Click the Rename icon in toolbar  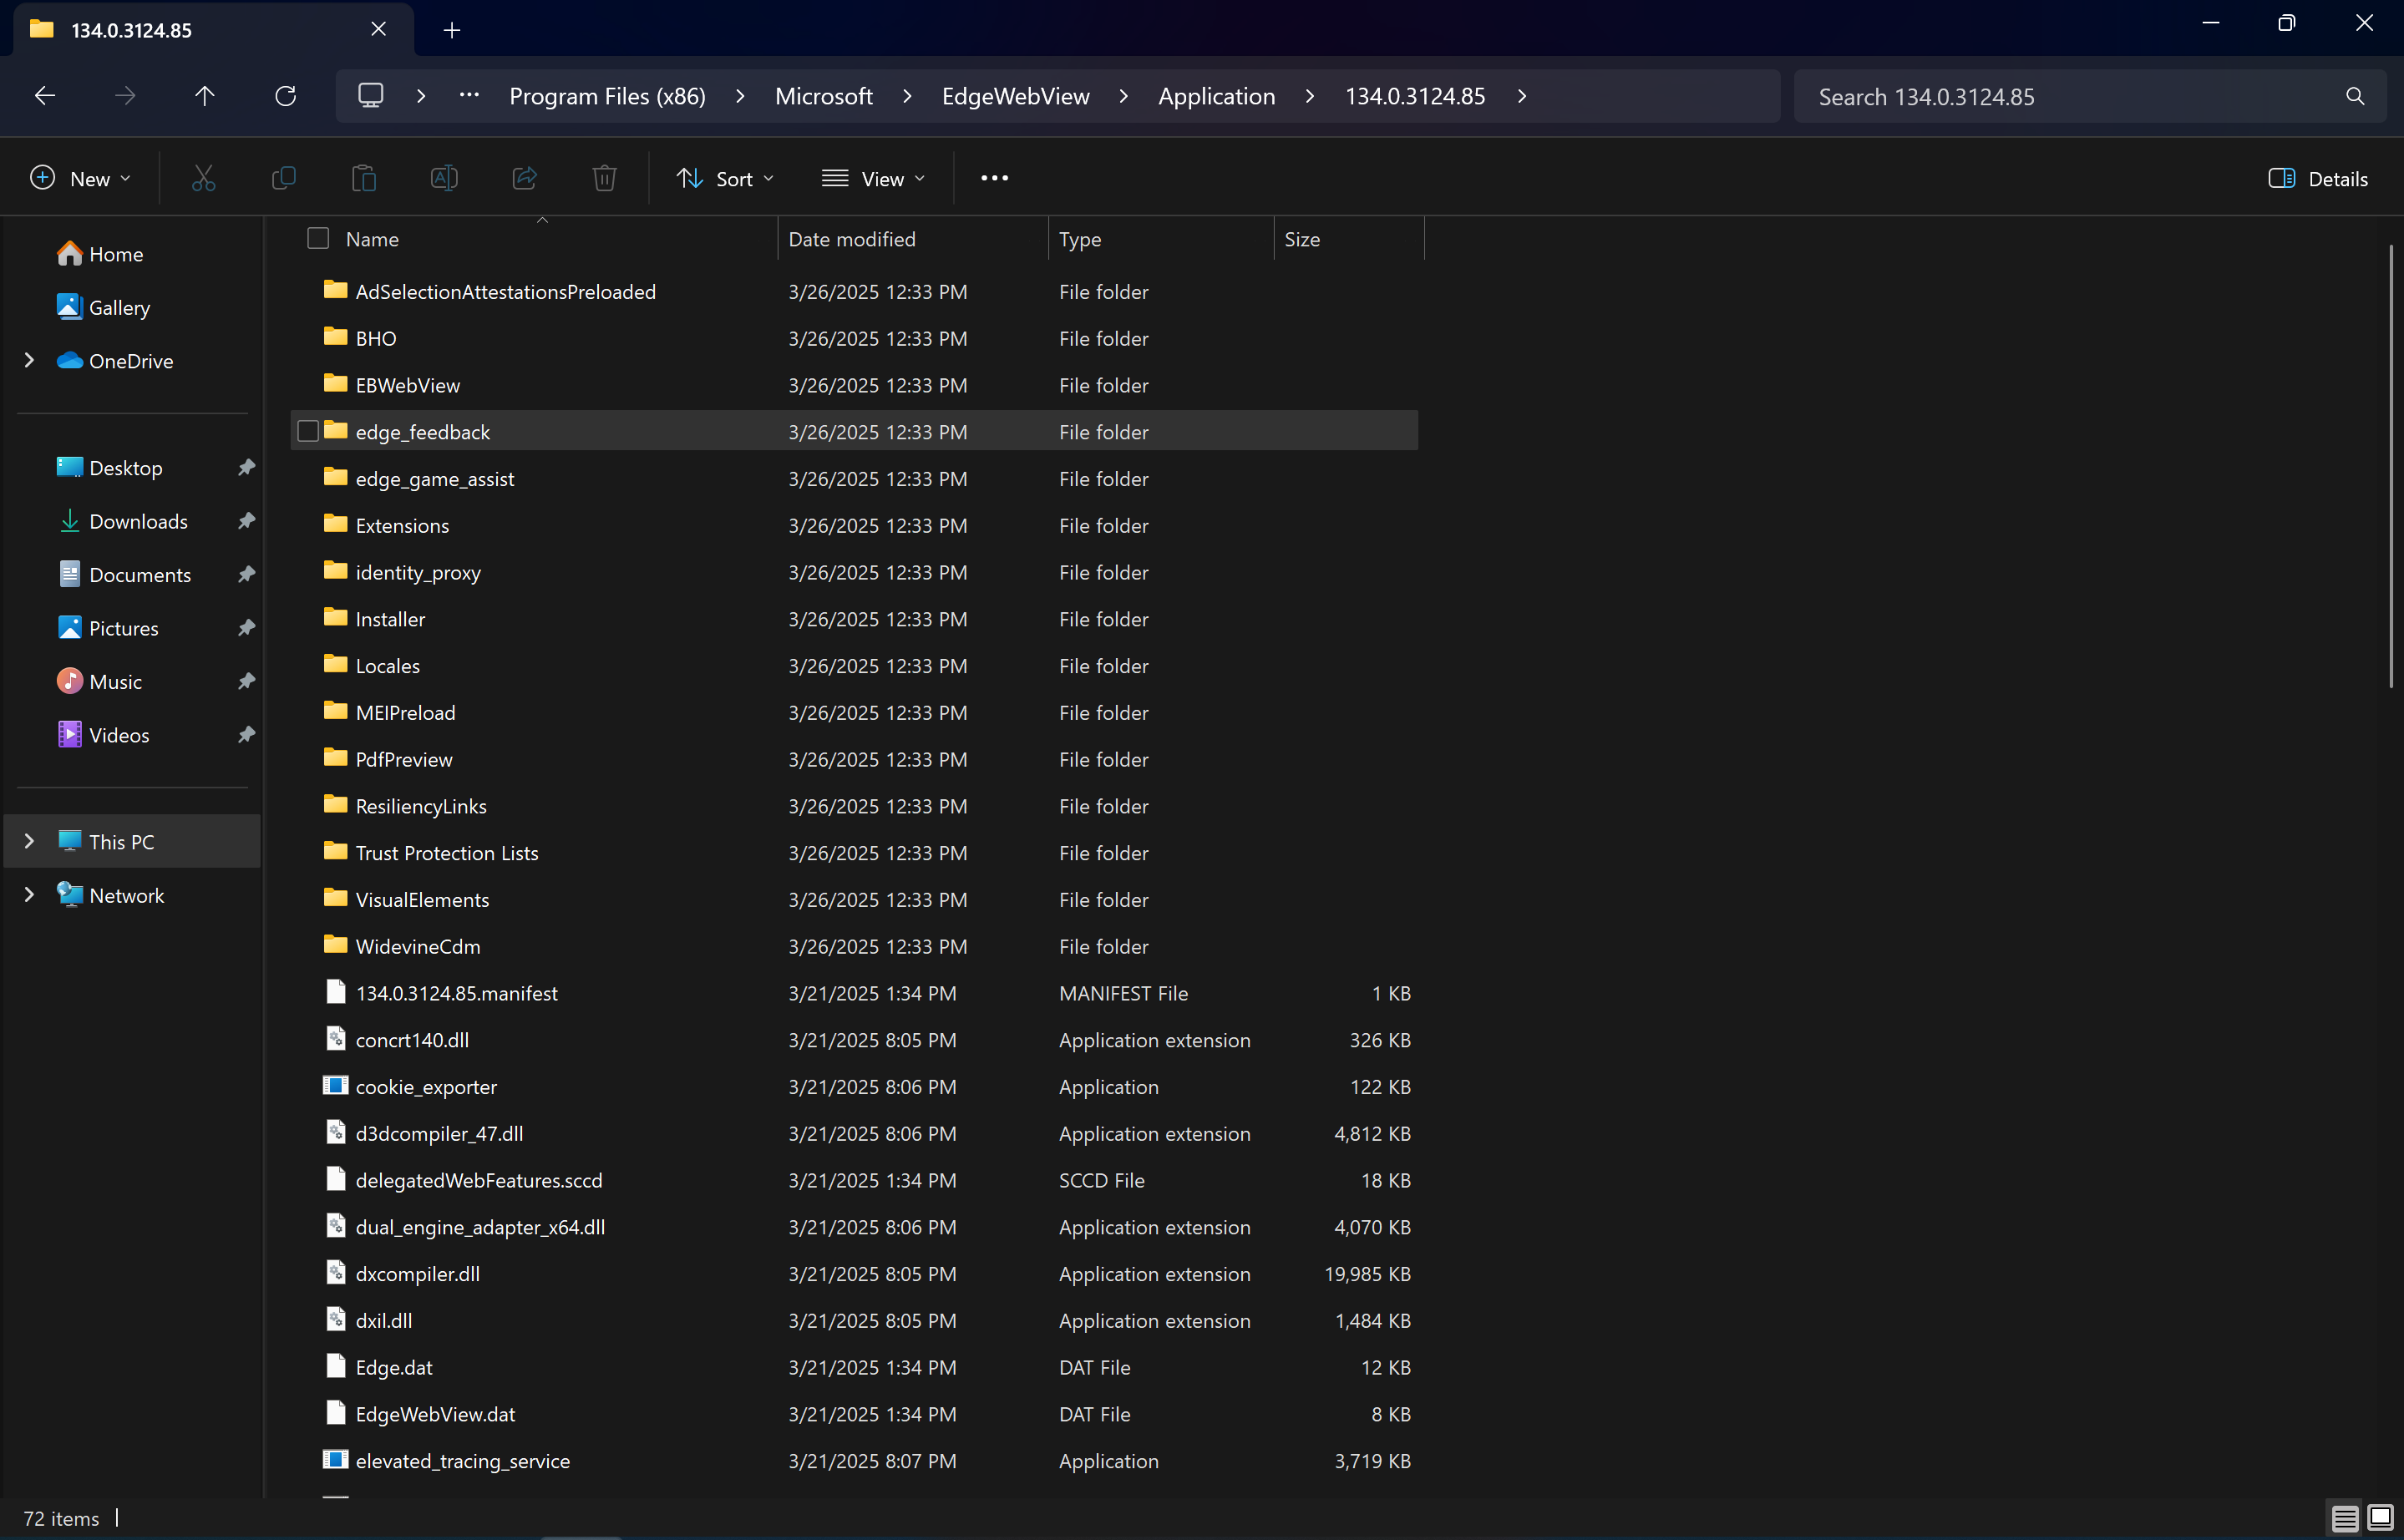point(444,179)
